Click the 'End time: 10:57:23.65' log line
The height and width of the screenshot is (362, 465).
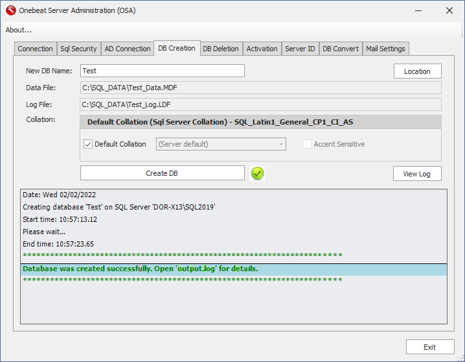(x=58, y=244)
